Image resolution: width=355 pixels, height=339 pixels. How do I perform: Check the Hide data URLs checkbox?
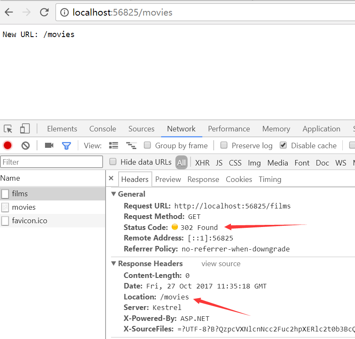coord(113,162)
